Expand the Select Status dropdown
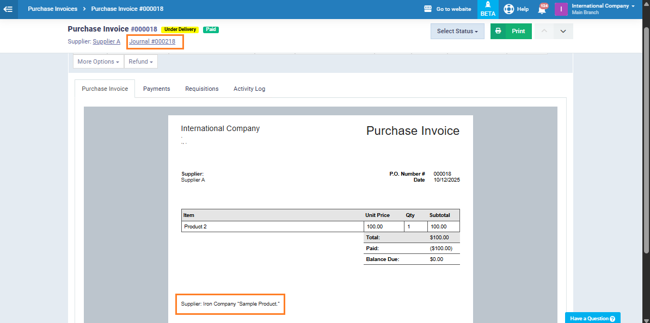Image resolution: width=650 pixels, height=323 pixels. (457, 32)
